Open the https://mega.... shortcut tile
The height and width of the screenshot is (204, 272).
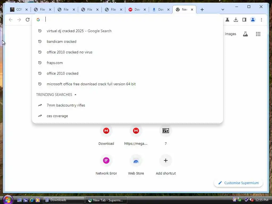(x=136, y=135)
